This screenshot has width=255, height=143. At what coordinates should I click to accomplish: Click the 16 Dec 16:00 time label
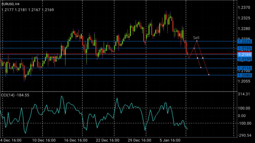76,140
